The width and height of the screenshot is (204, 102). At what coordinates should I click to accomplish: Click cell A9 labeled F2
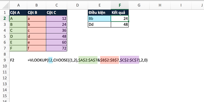click(x=18, y=60)
